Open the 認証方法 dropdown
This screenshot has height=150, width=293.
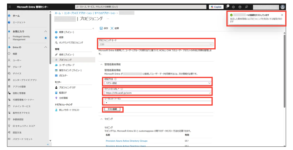click(158, 83)
